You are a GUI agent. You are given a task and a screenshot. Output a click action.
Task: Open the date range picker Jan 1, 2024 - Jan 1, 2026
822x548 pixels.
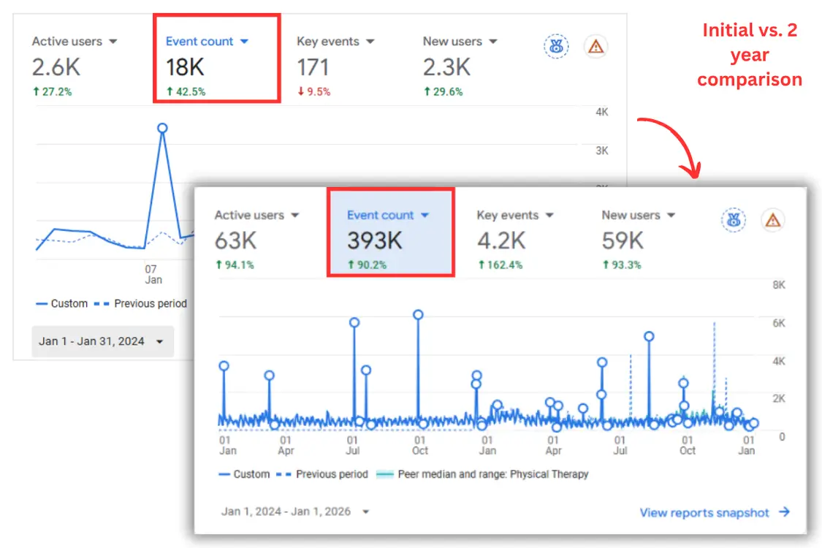[288, 512]
